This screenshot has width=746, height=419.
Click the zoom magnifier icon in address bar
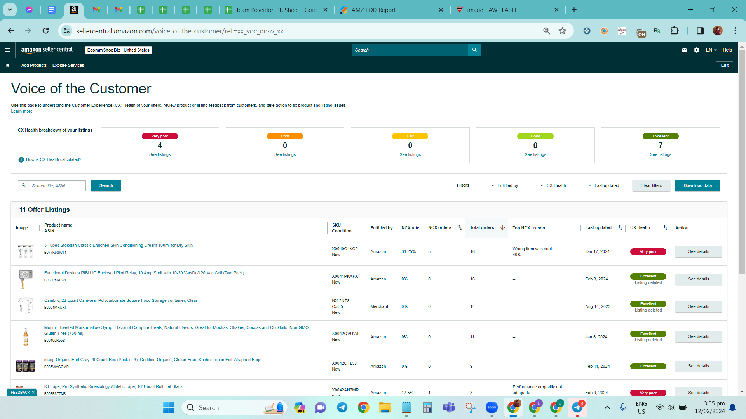click(547, 31)
